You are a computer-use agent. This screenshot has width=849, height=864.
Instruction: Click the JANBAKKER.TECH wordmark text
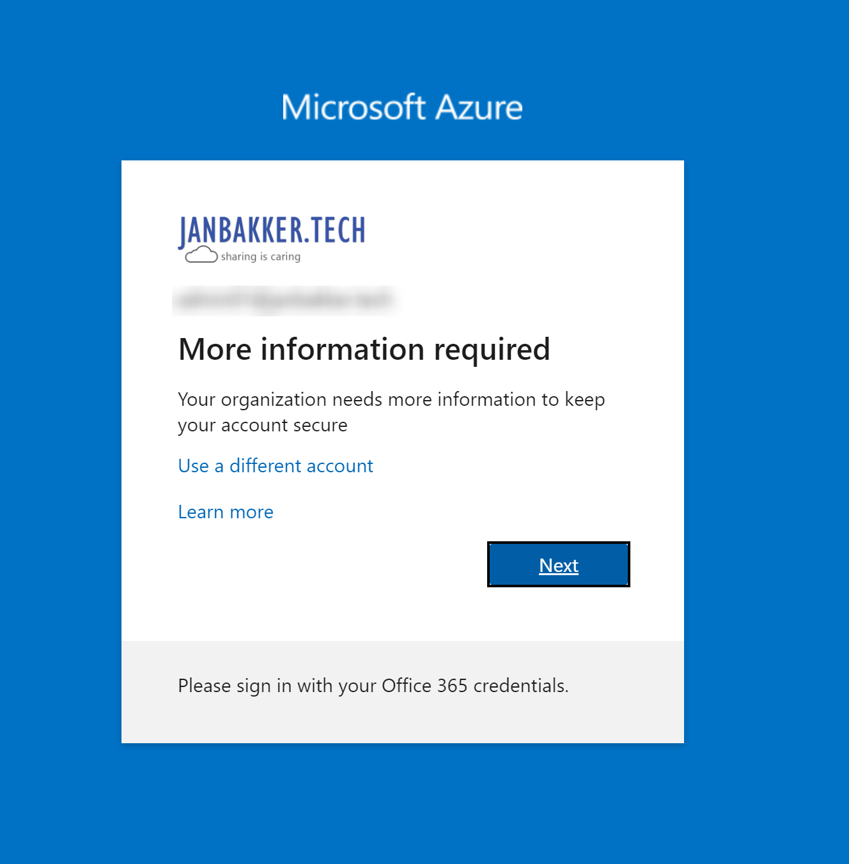[x=271, y=230]
